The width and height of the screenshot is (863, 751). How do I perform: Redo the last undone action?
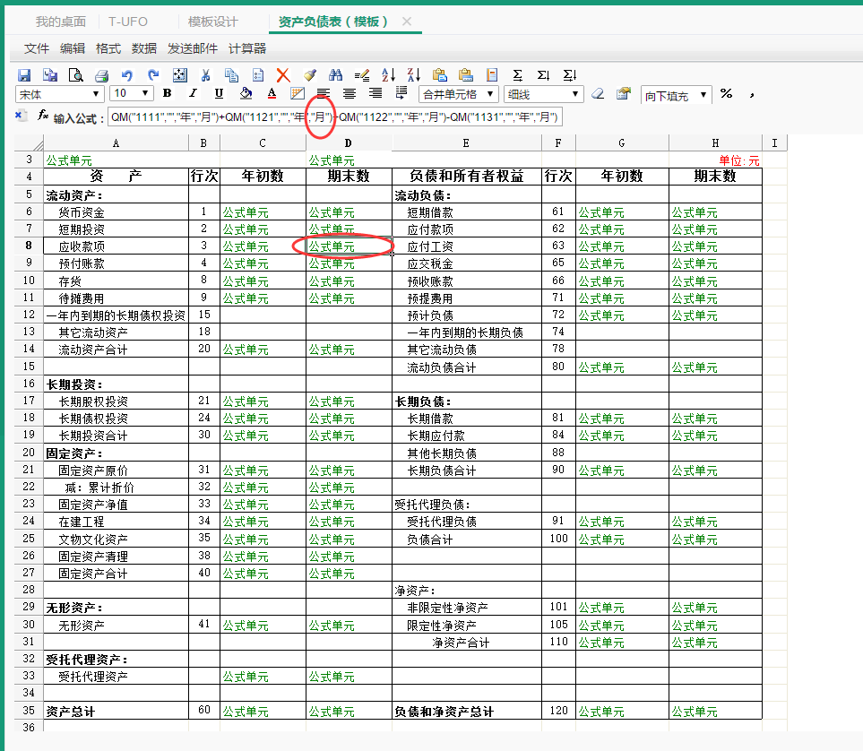[153, 75]
